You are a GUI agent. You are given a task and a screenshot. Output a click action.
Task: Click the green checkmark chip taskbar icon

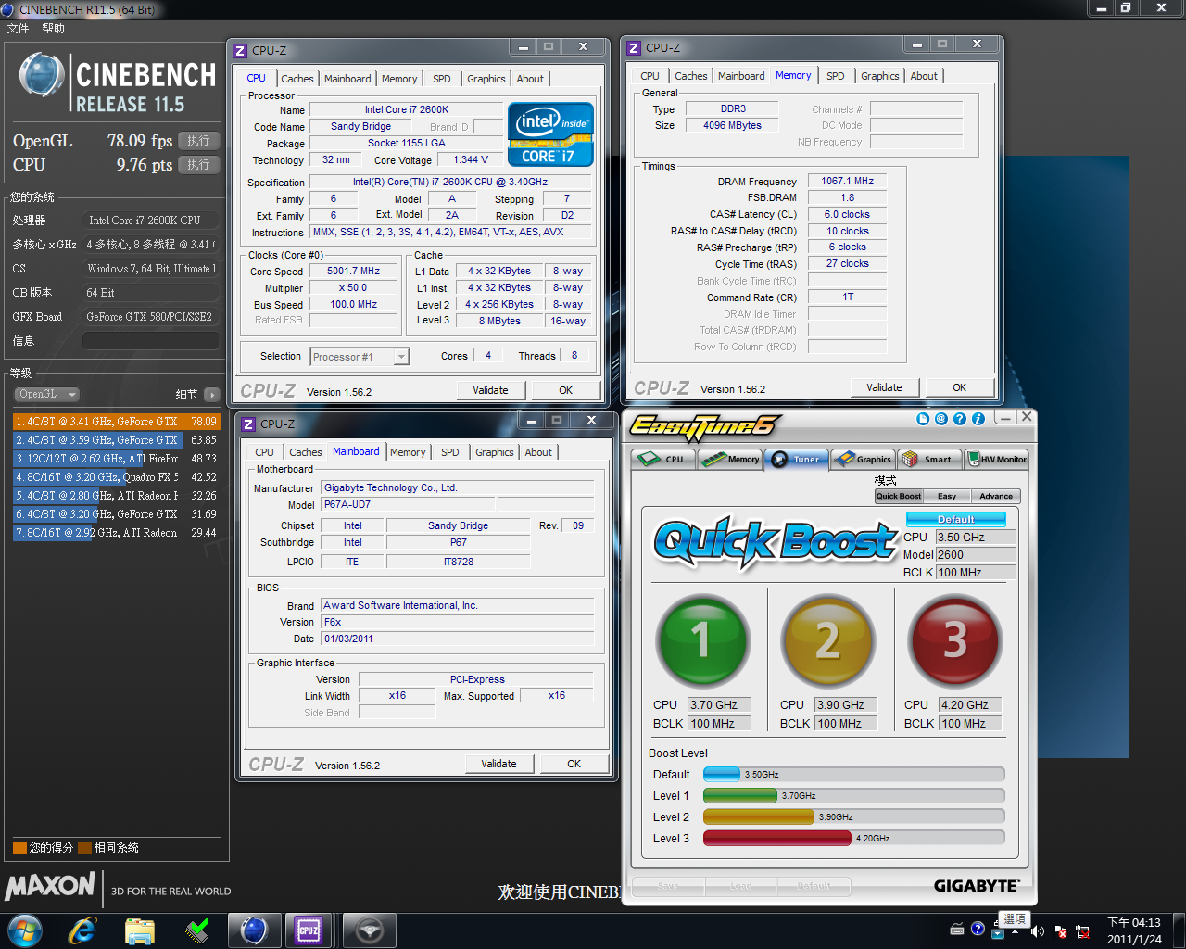coord(197,930)
